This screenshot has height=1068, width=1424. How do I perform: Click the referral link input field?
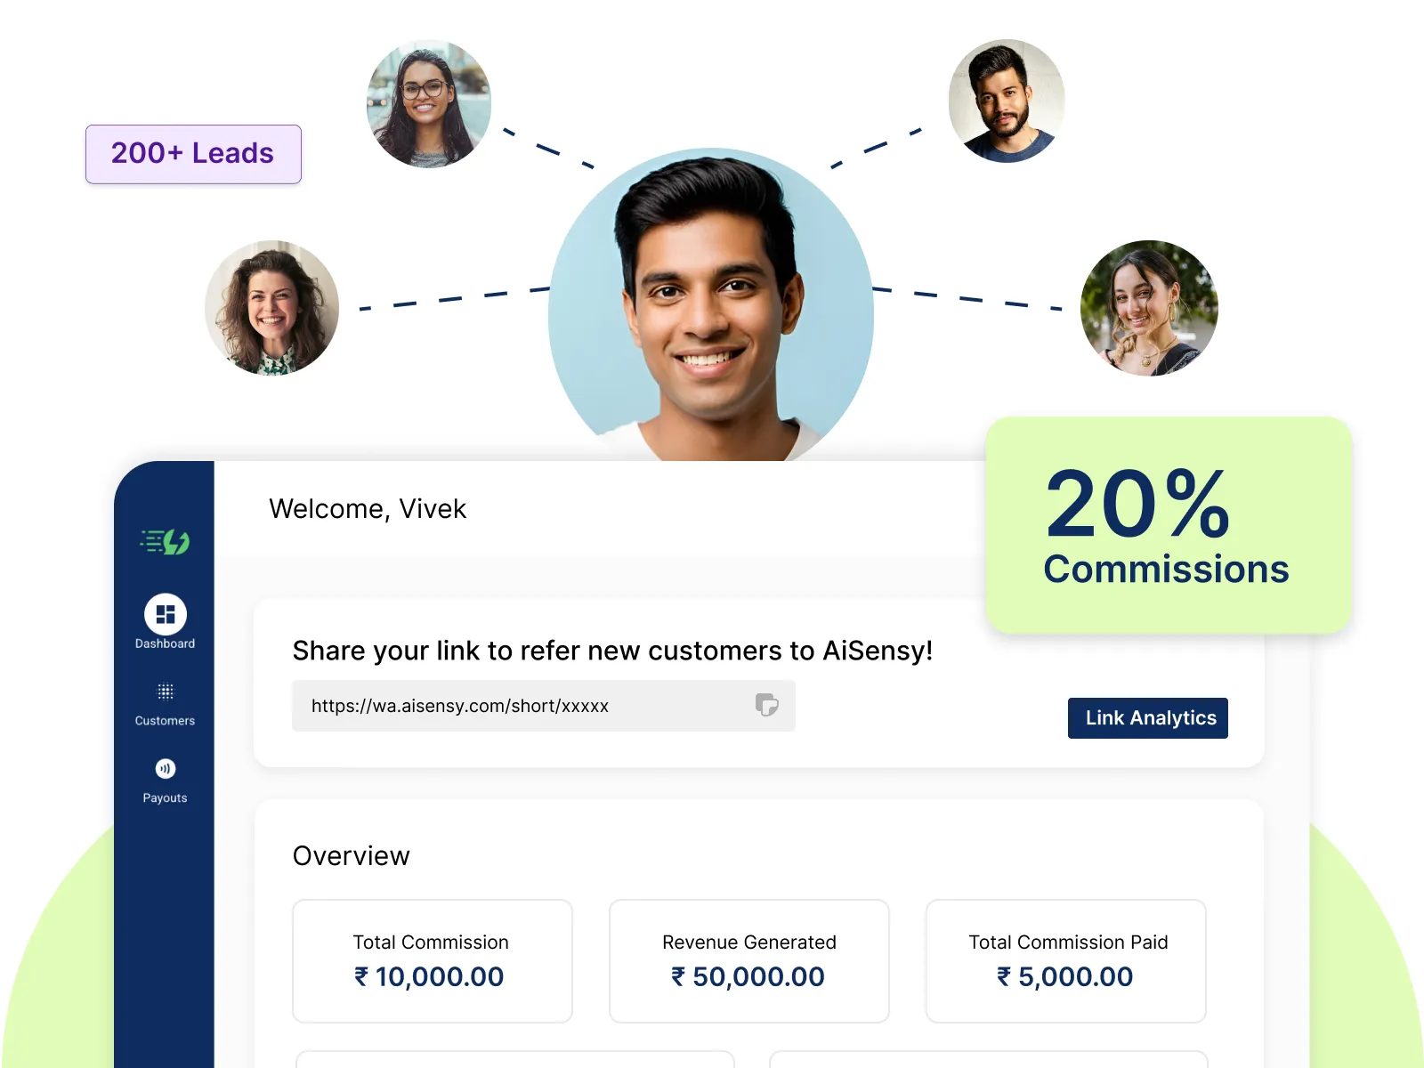[x=543, y=706]
